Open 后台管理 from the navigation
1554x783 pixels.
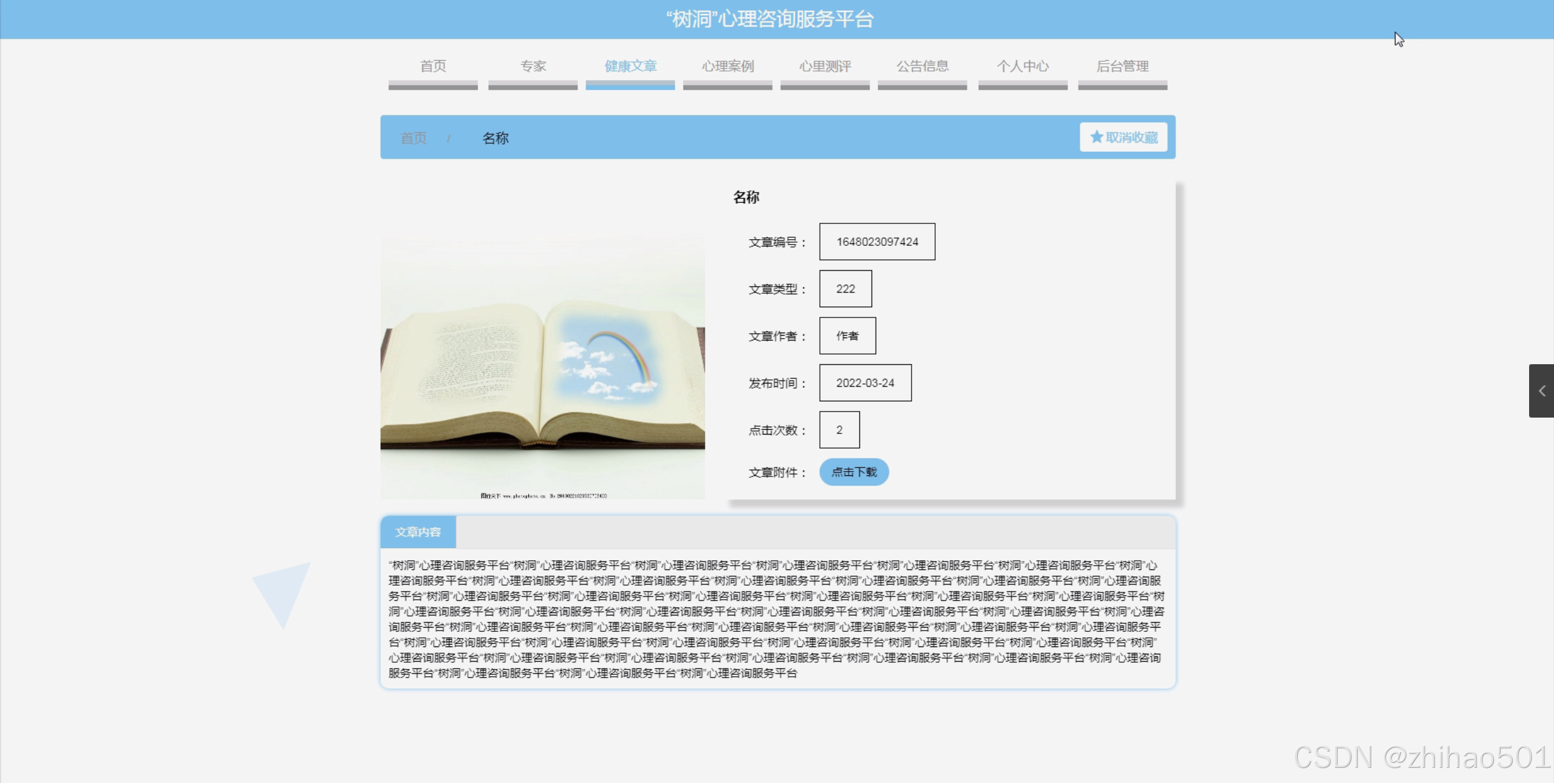click(x=1122, y=66)
